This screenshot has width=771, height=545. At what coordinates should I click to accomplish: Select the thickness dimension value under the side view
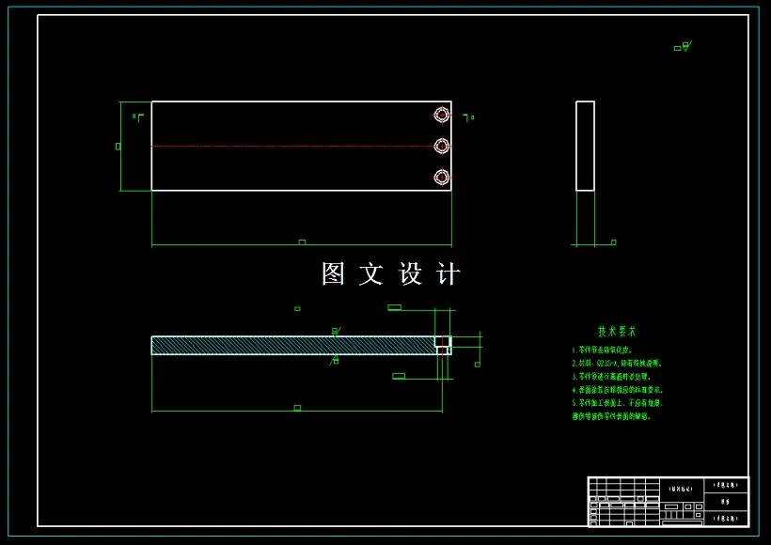coord(614,241)
